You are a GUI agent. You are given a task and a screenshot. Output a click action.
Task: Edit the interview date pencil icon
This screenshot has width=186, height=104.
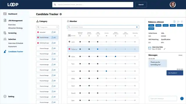click(164, 49)
